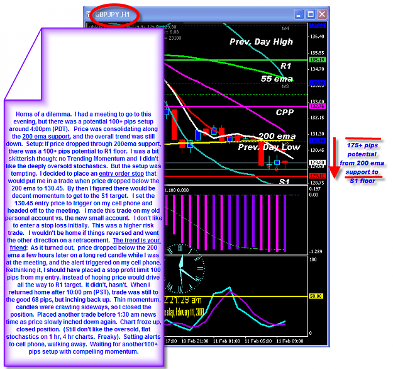Click the blue 130.94 price tag
The width and height of the screenshot is (393, 369).
pyautogui.click(x=318, y=141)
